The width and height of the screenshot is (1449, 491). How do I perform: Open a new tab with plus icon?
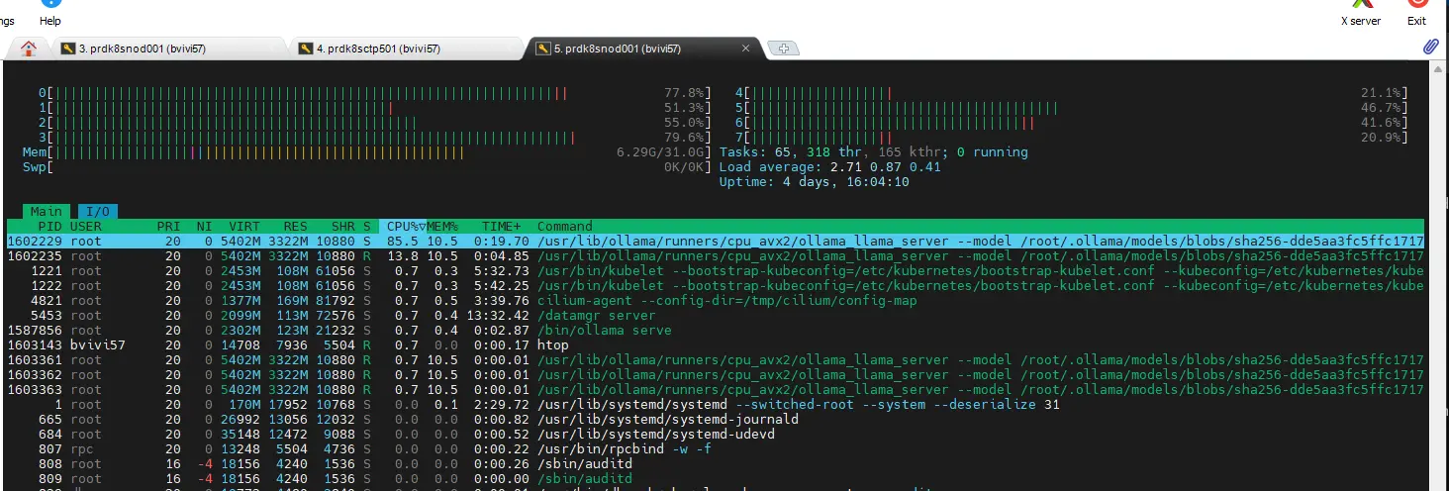pyautogui.click(x=783, y=49)
